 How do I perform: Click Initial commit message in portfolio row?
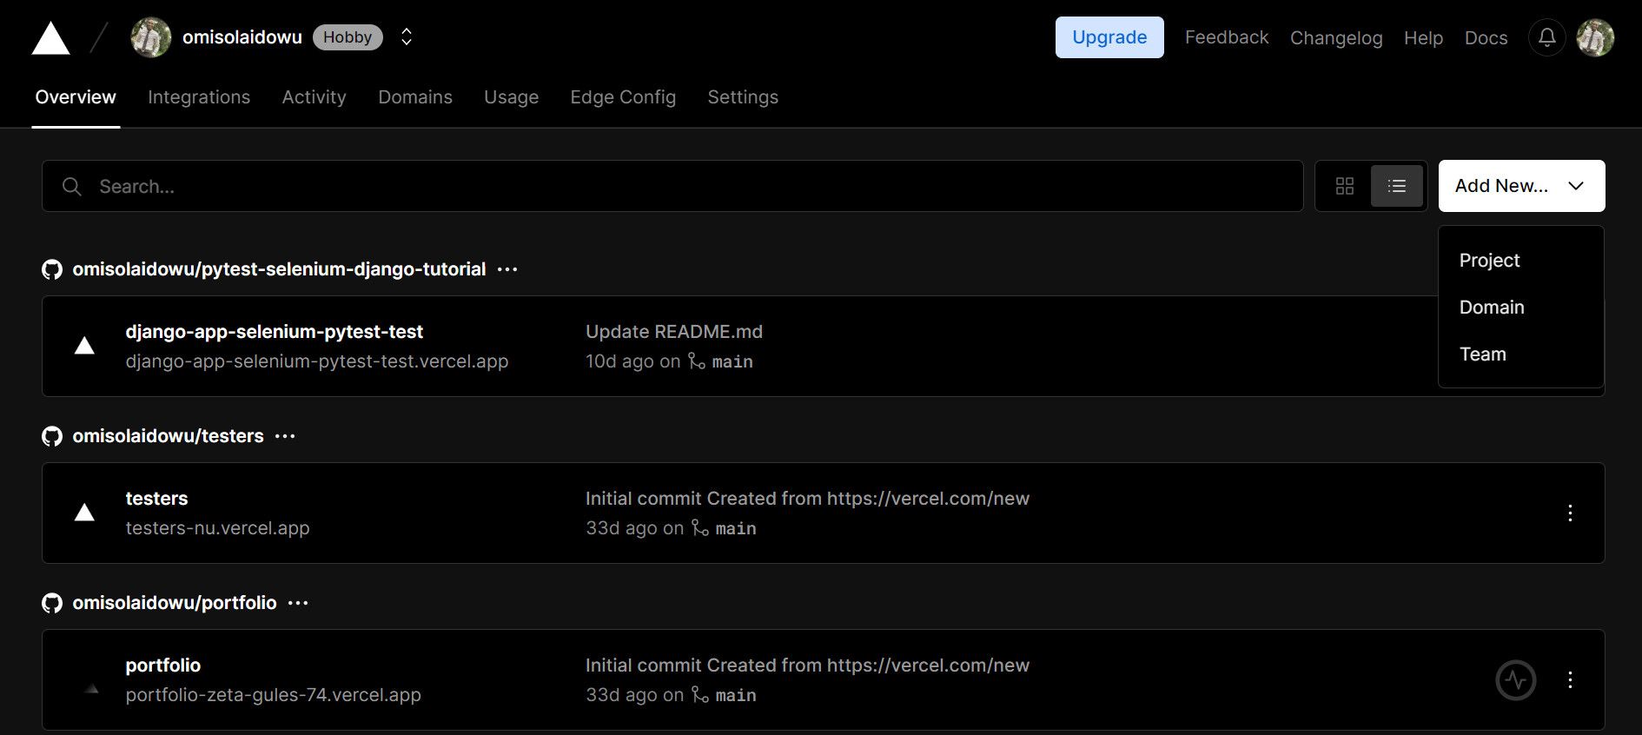[x=807, y=665]
